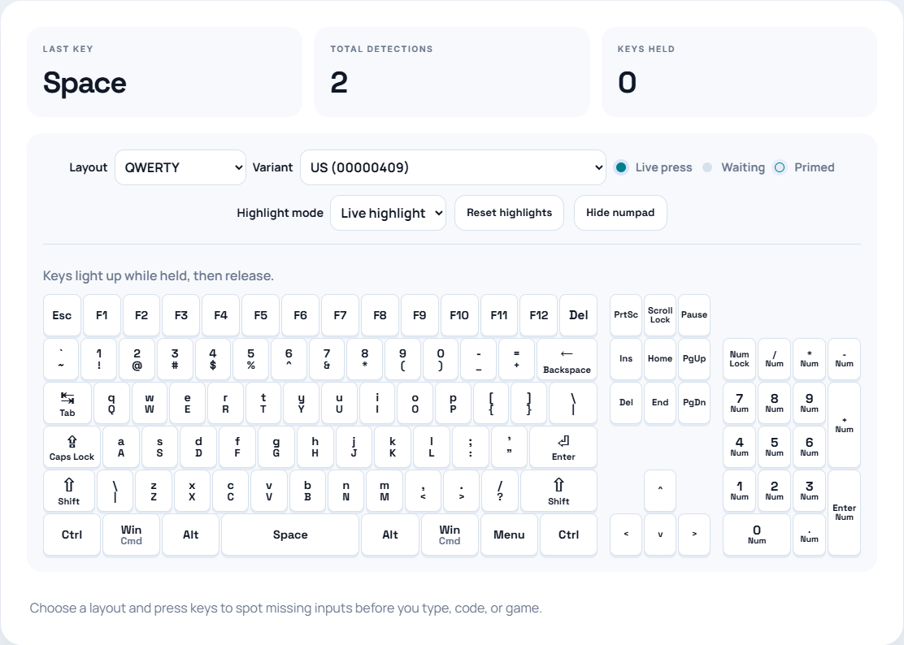
Task: Click the Del key next to F12
Action: [578, 315]
